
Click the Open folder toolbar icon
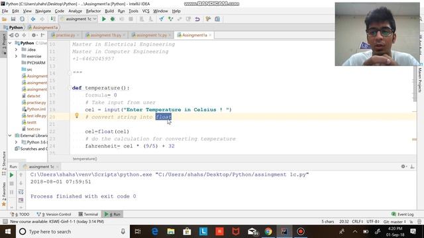click(x=4, y=19)
